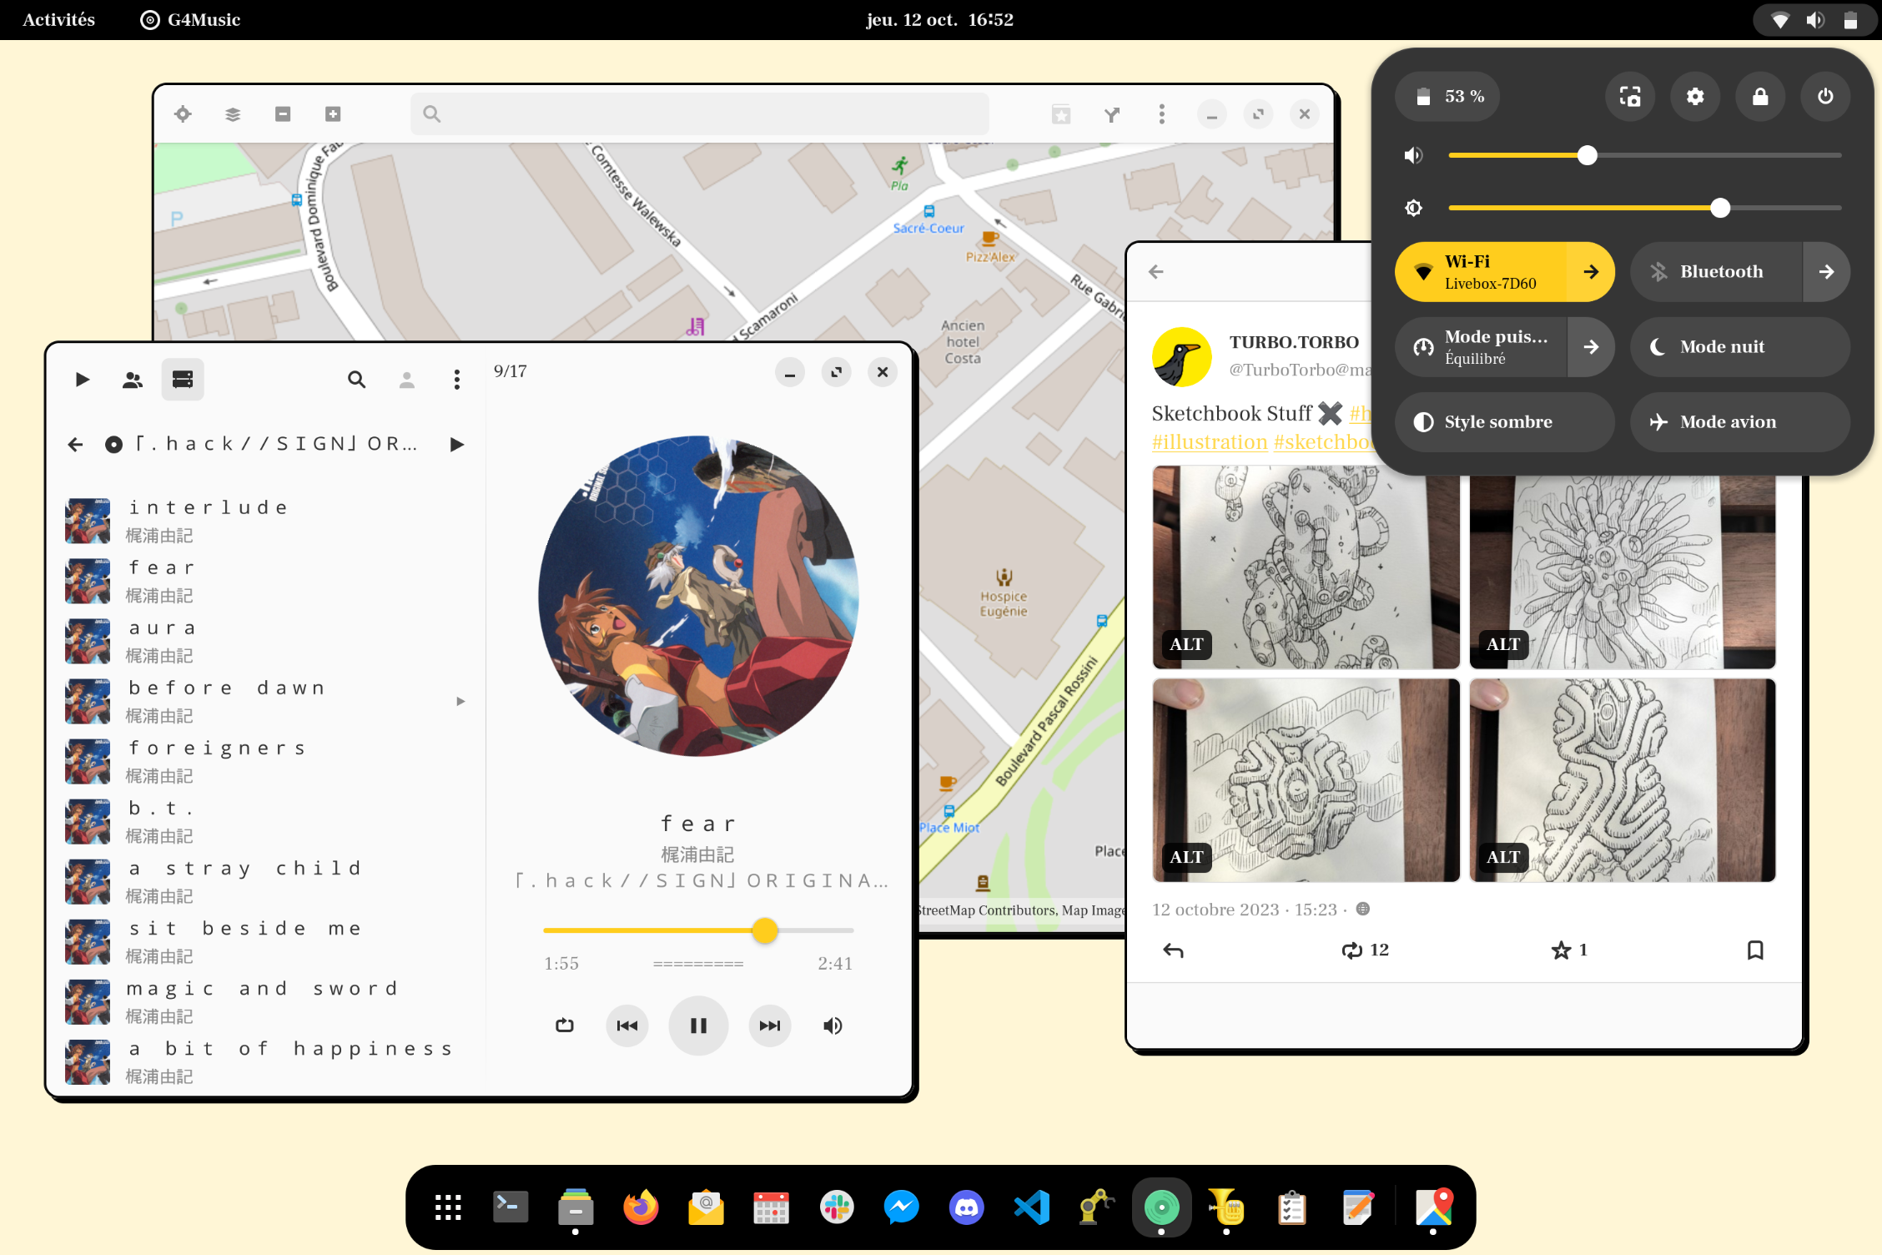Viewport: 1882px width, 1255px height.
Task: Pause the currently playing track
Action: point(698,1026)
